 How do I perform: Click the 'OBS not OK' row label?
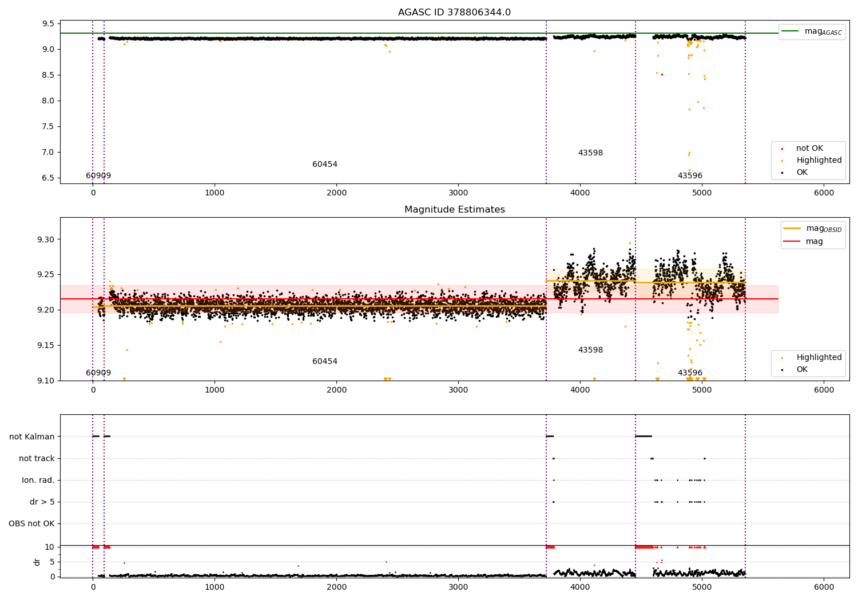(x=31, y=524)
